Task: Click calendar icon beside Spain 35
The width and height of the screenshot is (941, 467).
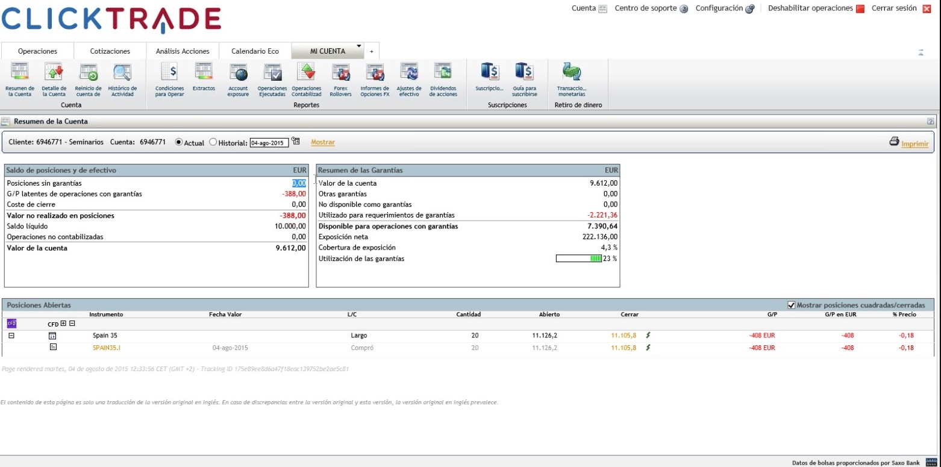Action: point(52,336)
